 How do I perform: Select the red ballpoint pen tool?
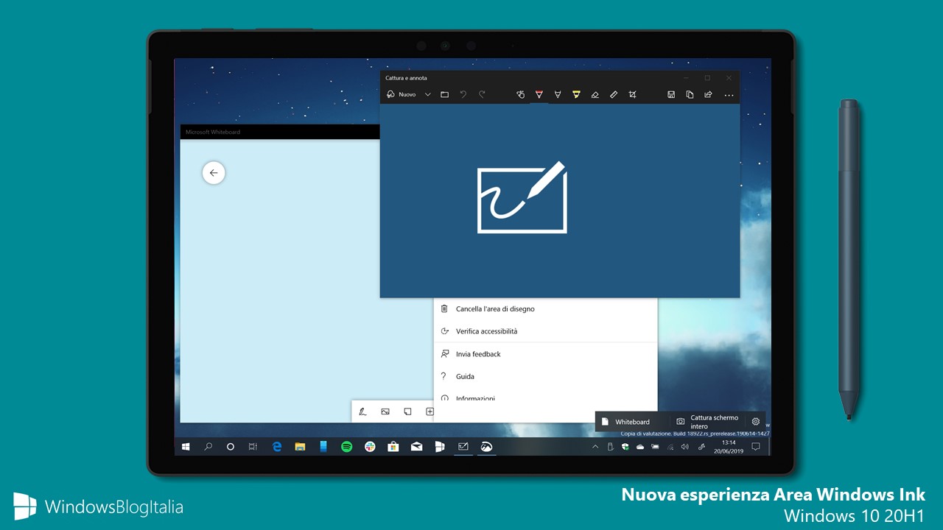click(x=539, y=94)
